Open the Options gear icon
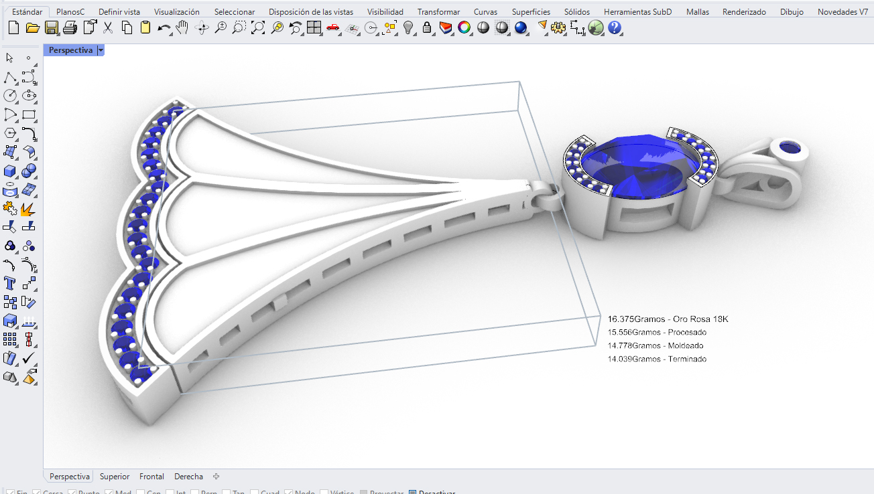874x494 pixels. point(559,27)
